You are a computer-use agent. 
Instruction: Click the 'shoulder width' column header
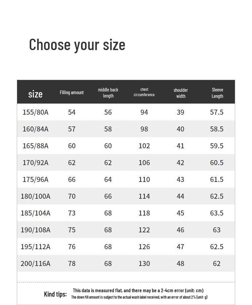pos(180,93)
